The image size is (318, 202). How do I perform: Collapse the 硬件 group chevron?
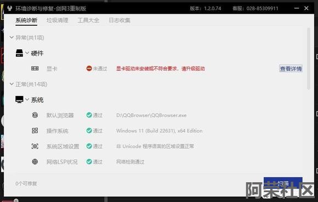click(x=27, y=53)
